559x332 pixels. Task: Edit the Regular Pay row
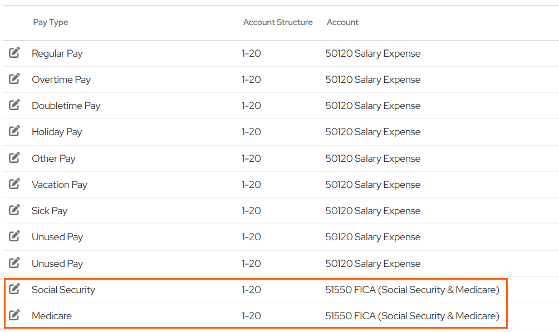point(14,53)
